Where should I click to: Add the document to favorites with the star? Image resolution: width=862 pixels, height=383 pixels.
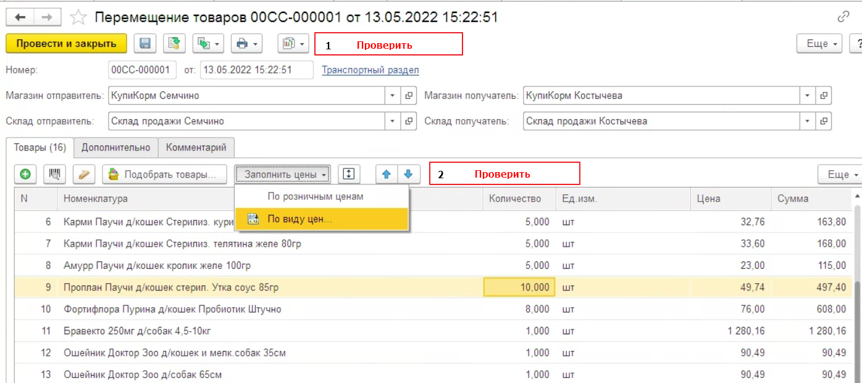[x=78, y=17]
